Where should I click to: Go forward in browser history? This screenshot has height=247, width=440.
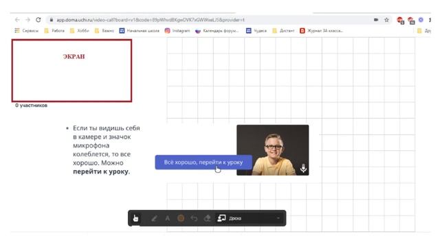[x=27, y=20]
